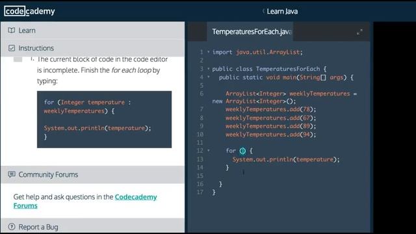Screen dimensions: 416x234
Task: Click the Learn book icon
Action: point(12,31)
